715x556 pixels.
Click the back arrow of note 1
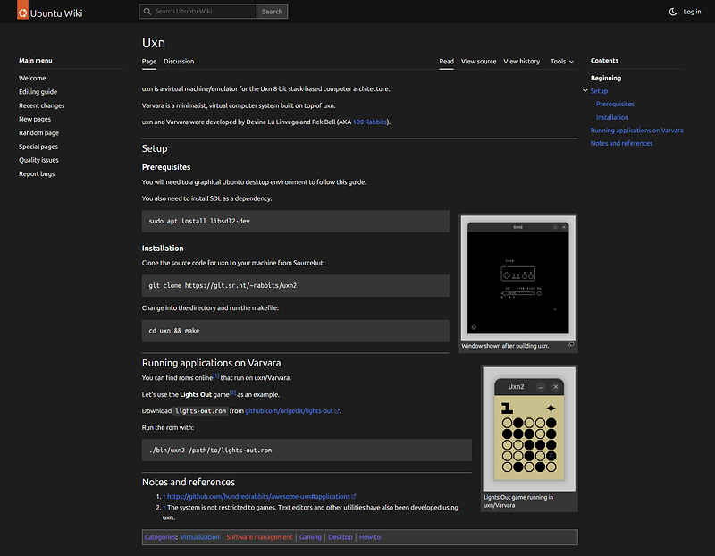click(164, 497)
